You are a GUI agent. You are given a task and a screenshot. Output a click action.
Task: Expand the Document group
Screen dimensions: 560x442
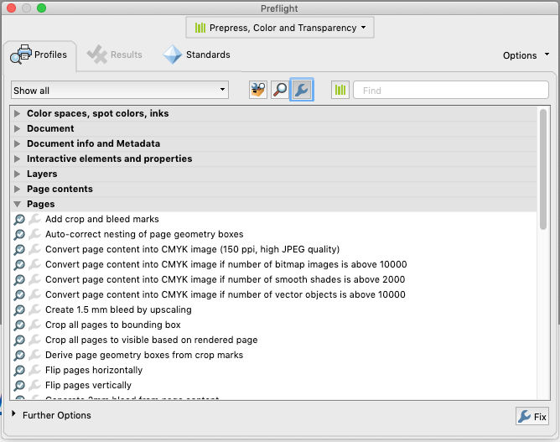pos(17,128)
